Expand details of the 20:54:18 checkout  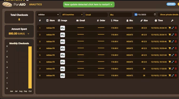(x=173, y=28)
